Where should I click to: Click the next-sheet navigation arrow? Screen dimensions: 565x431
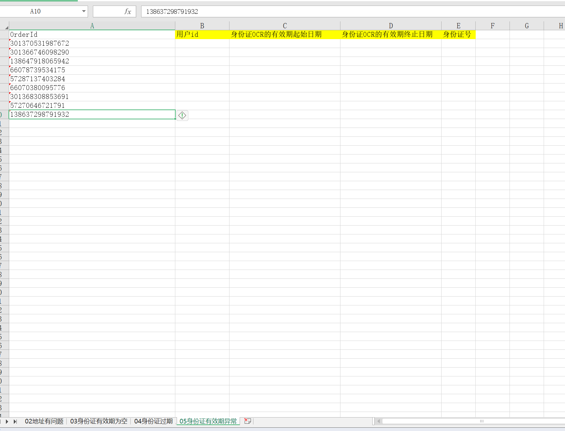pos(7,421)
